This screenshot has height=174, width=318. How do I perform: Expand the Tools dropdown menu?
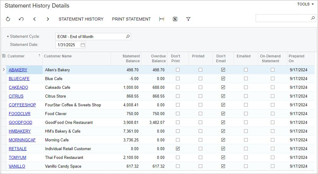click(305, 4)
